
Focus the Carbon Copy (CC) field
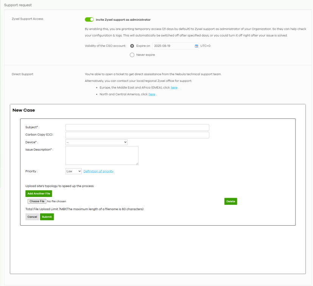[x=137, y=135]
